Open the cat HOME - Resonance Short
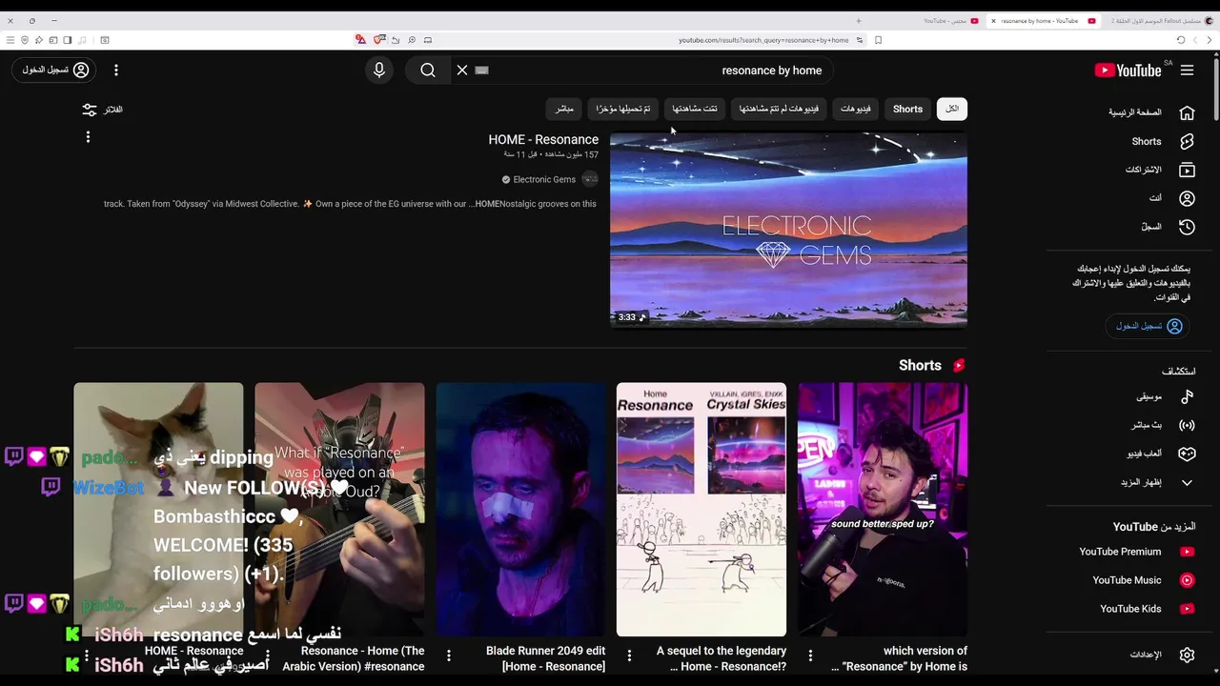The height and width of the screenshot is (686, 1220). point(158,510)
